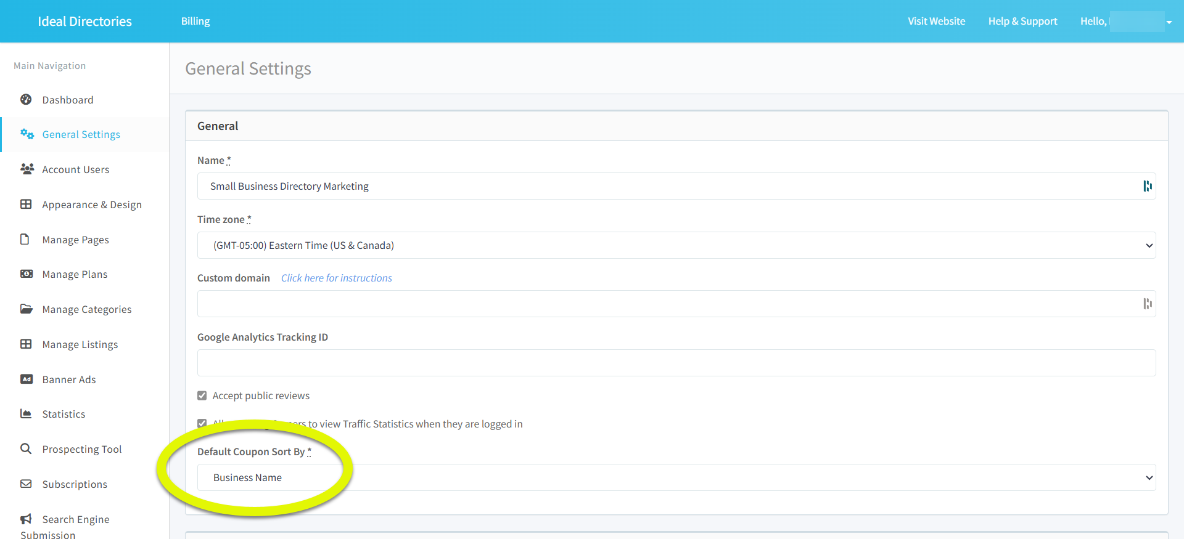Click the Manage Plans money icon
The width and height of the screenshot is (1184, 539).
27,274
